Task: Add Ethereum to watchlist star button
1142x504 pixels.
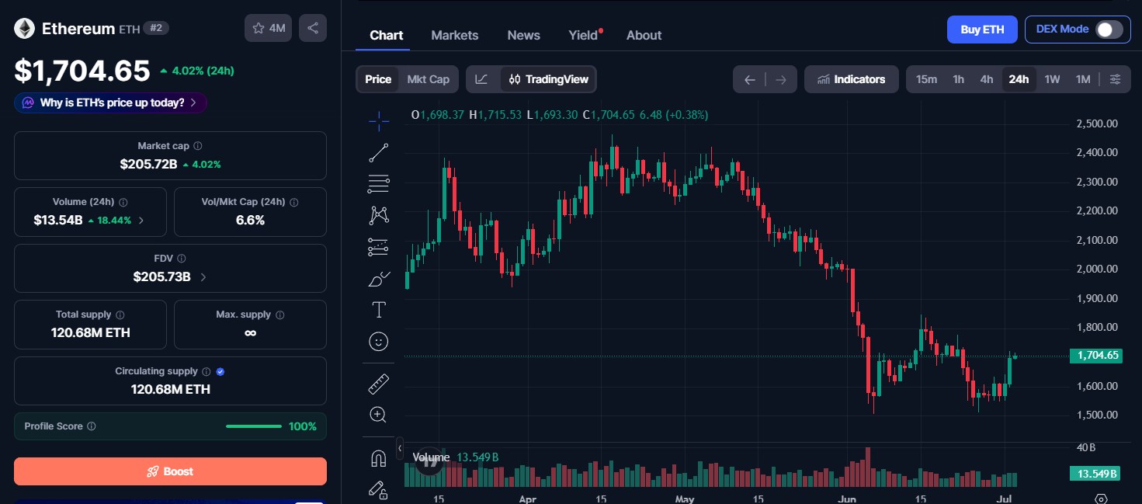Action: click(269, 28)
